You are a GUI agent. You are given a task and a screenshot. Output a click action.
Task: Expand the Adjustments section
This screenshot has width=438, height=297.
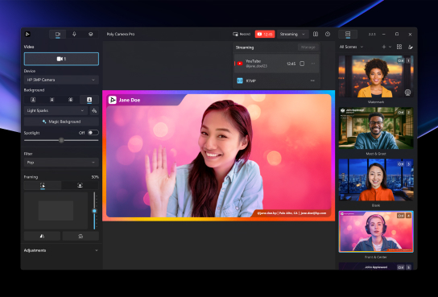pyautogui.click(x=61, y=250)
